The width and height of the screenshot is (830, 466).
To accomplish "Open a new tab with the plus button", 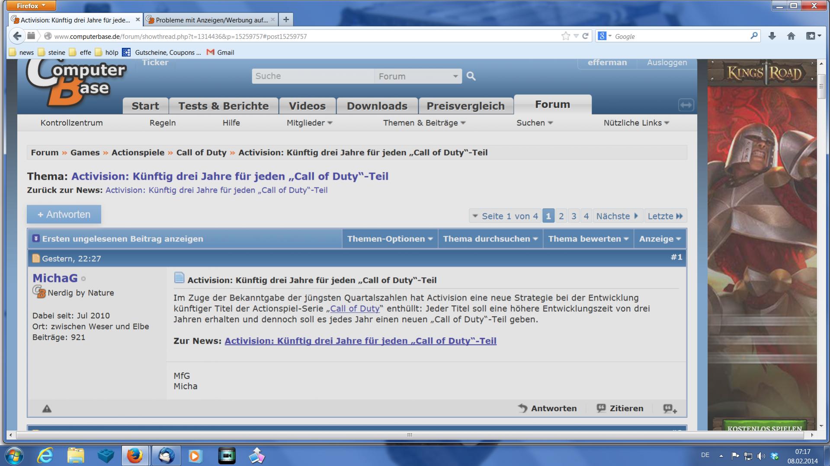I will click(x=286, y=19).
